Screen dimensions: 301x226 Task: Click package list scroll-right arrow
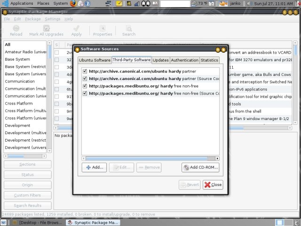pyautogui.click(x=290, y=128)
